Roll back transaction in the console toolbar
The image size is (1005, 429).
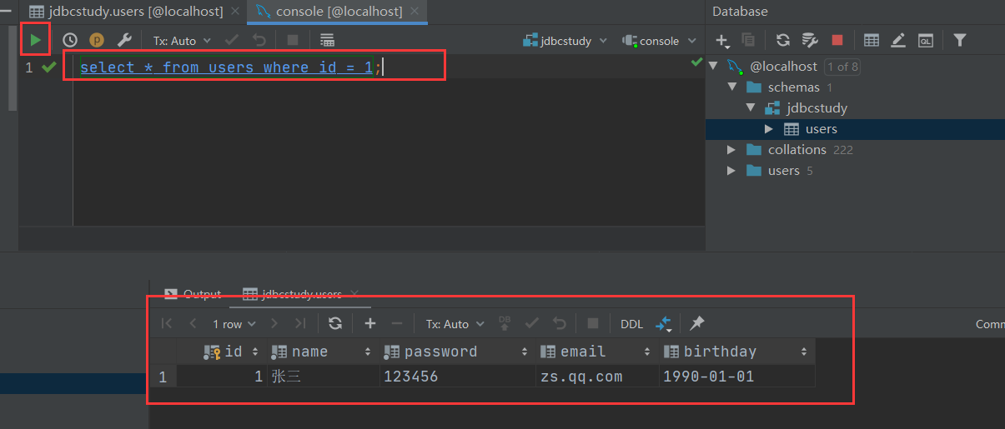[x=259, y=40]
